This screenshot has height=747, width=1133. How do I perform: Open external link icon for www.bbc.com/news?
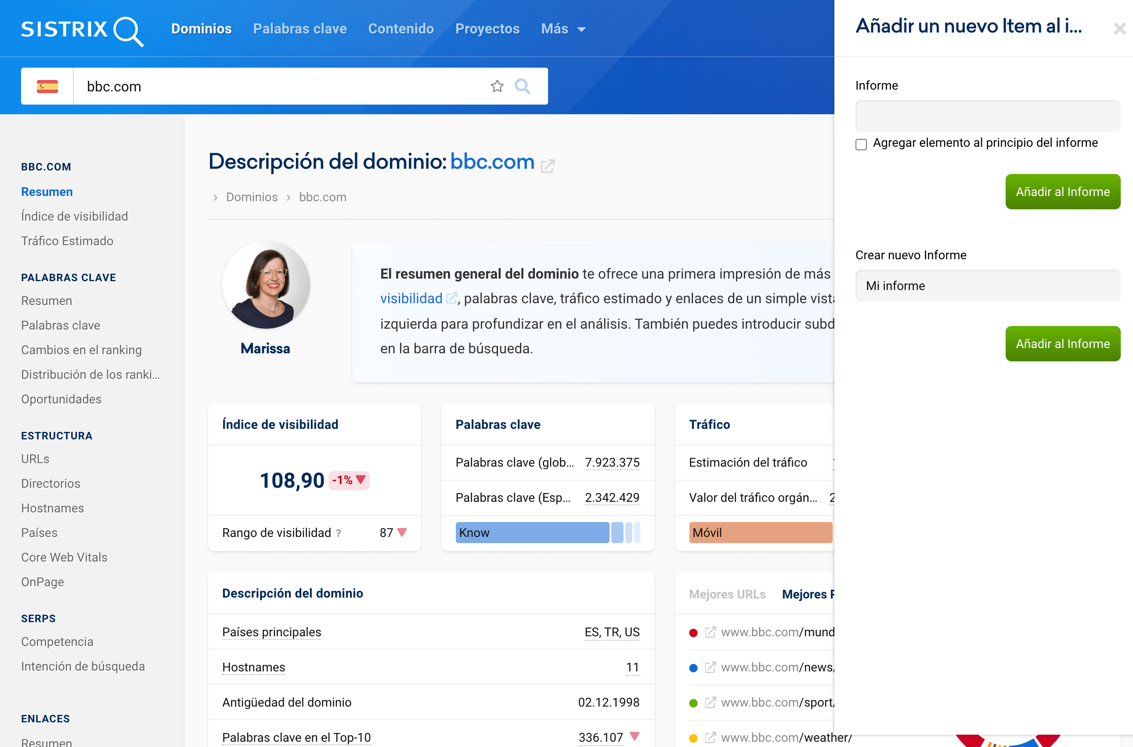point(710,667)
